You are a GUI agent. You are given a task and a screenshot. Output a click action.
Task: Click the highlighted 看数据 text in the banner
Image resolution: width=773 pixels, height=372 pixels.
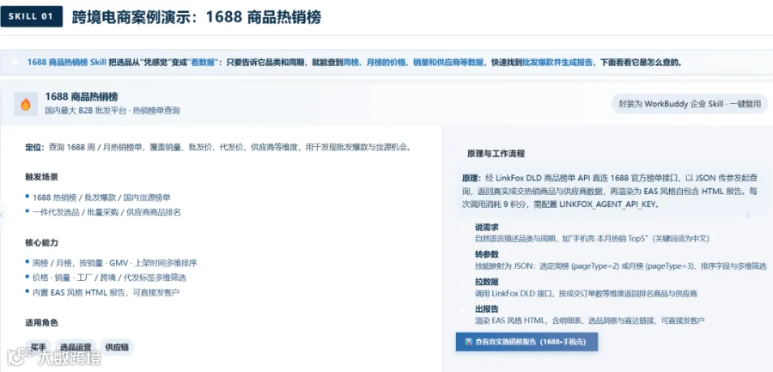tap(203, 62)
